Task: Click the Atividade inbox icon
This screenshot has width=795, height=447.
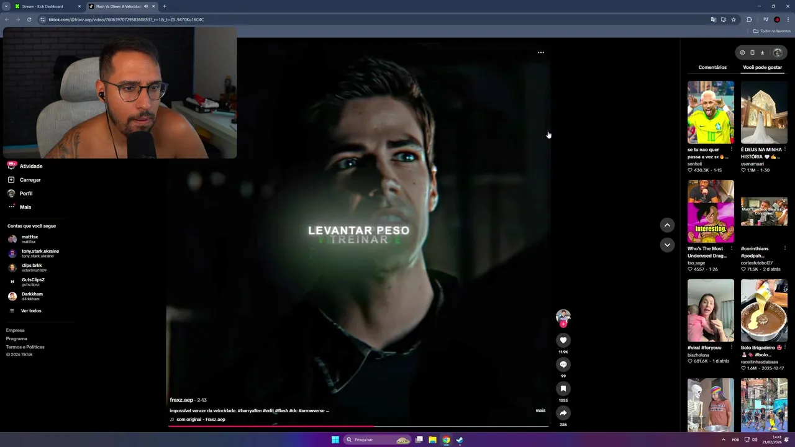Action: (11, 166)
